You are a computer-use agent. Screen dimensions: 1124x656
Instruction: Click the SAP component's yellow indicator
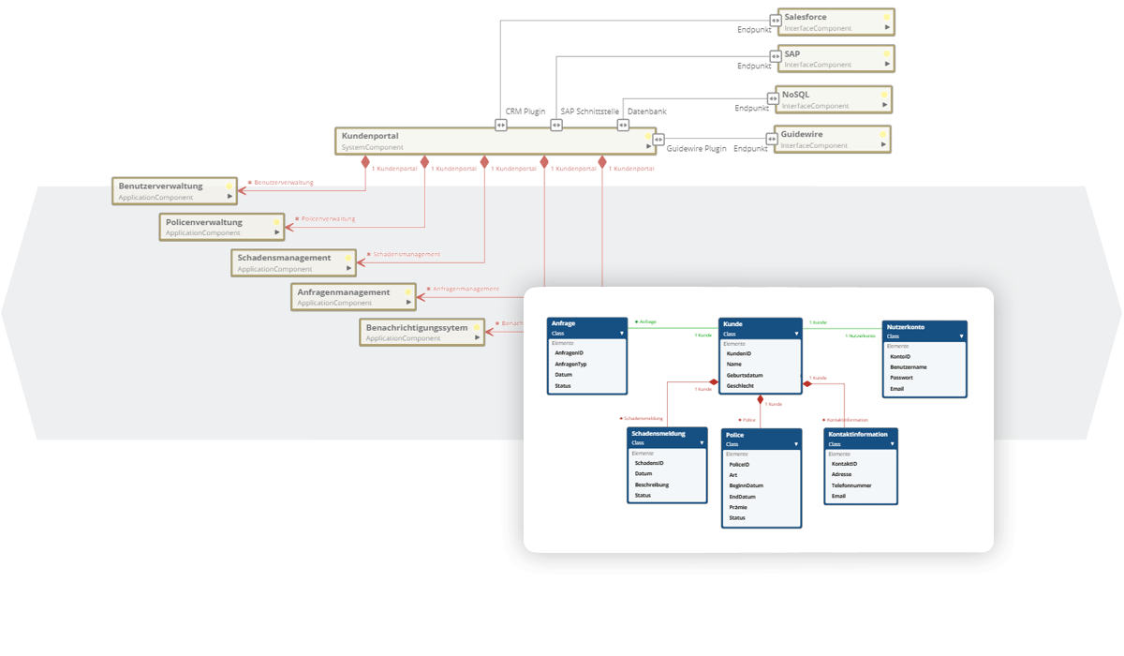pyautogui.click(x=886, y=54)
